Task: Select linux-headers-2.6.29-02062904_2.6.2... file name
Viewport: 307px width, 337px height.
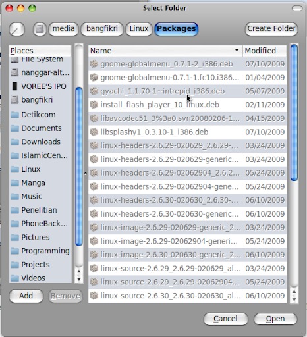Action: click(x=170, y=173)
